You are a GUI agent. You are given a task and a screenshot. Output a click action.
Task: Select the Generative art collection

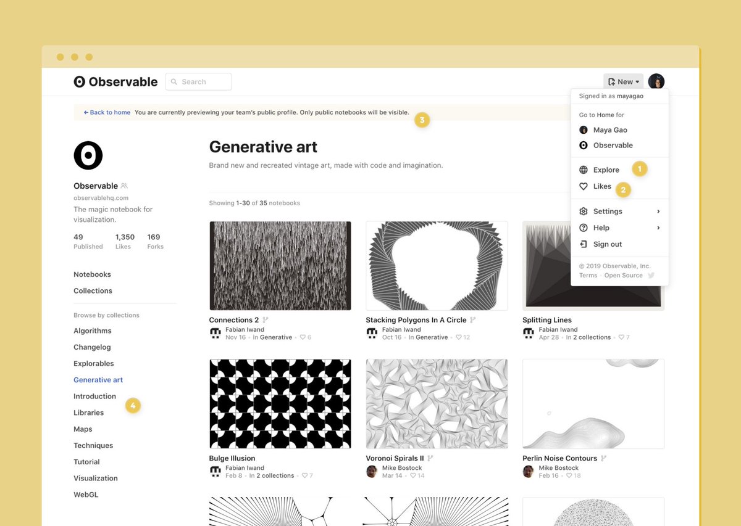pos(98,380)
